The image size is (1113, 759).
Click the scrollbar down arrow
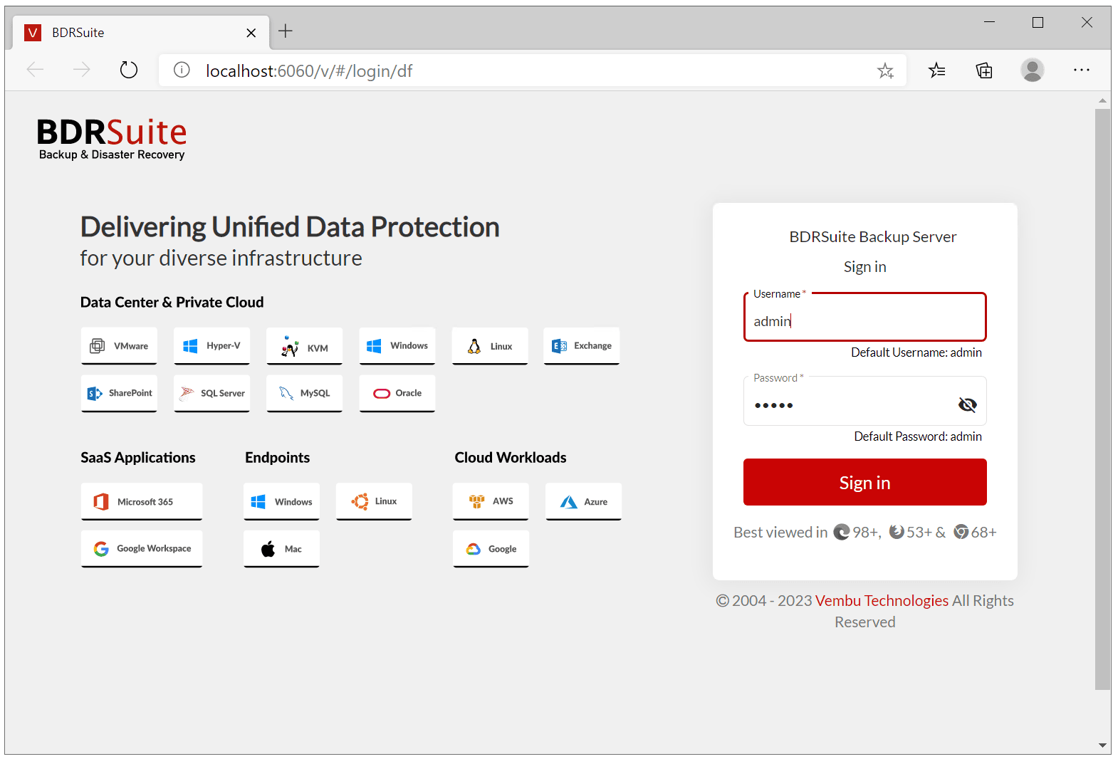1102,745
